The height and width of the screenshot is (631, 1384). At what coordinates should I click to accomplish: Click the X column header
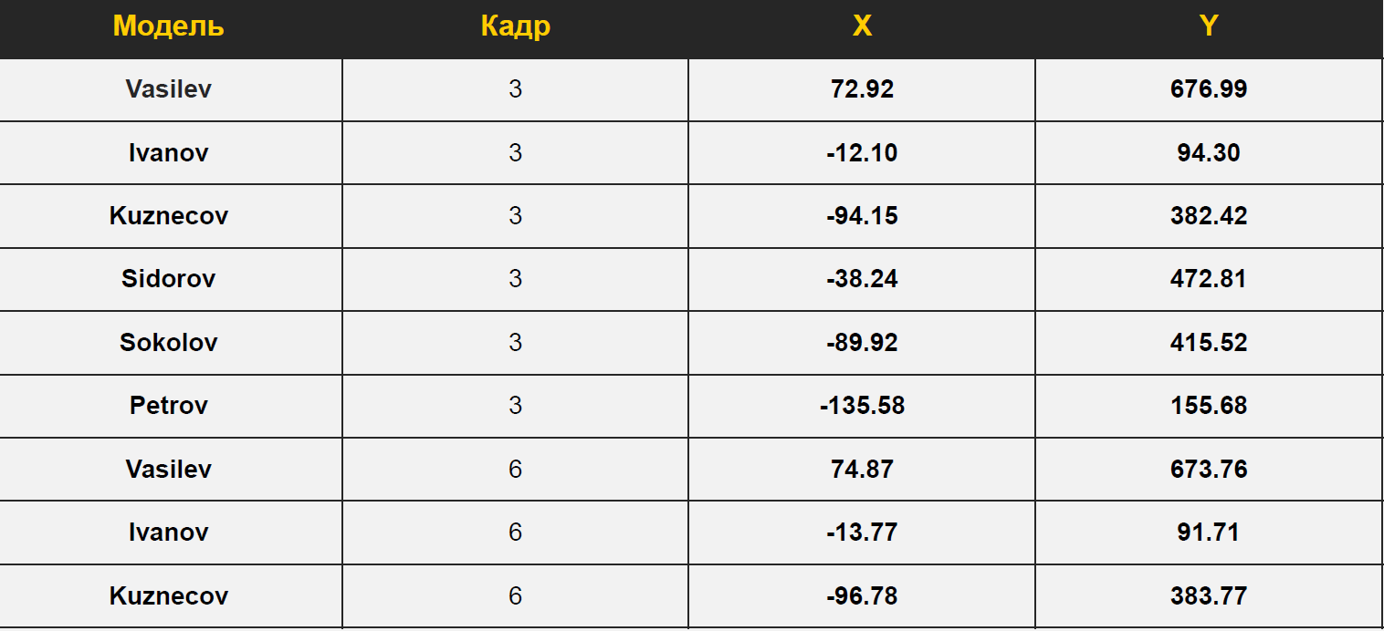[x=862, y=26]
